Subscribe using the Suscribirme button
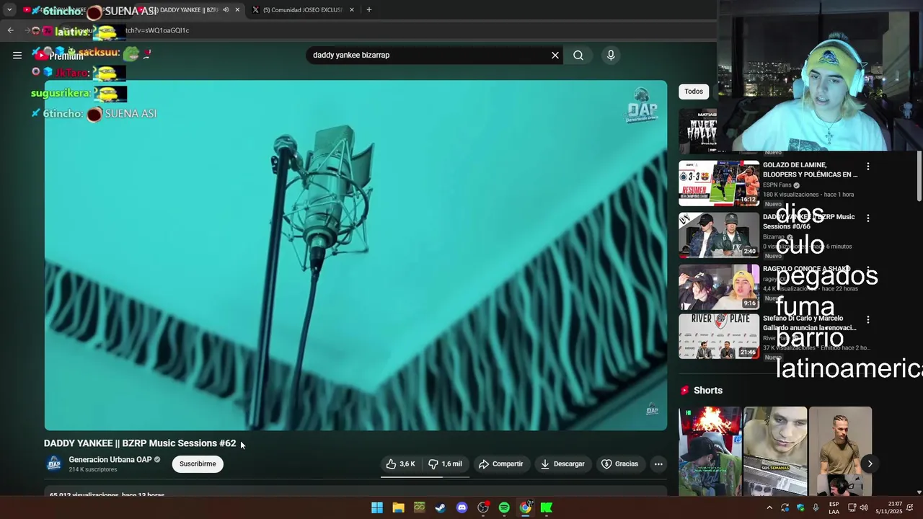Viewport: 923px width, 519px height. 198,464
